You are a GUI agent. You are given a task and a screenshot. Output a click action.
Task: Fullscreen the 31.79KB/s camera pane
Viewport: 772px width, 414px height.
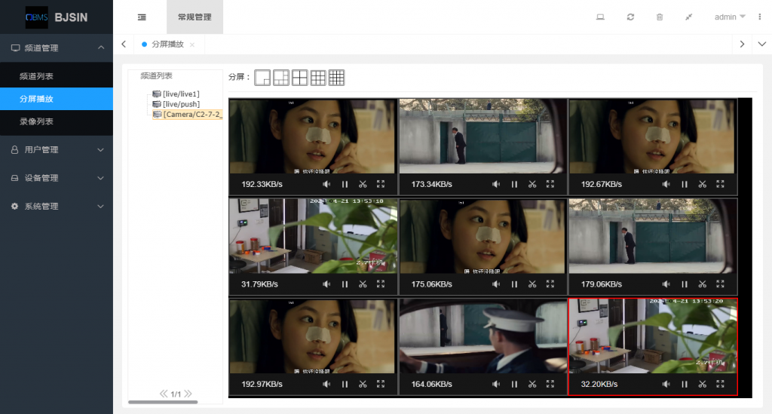pos(381,284)
